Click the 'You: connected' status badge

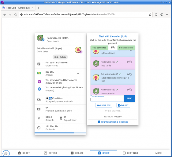point(99,48)
